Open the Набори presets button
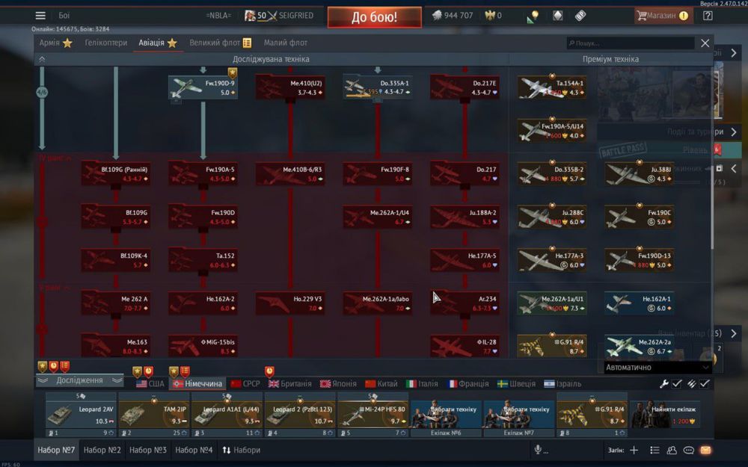The height and width of the screenshot is (467, 748). [242, 450]
